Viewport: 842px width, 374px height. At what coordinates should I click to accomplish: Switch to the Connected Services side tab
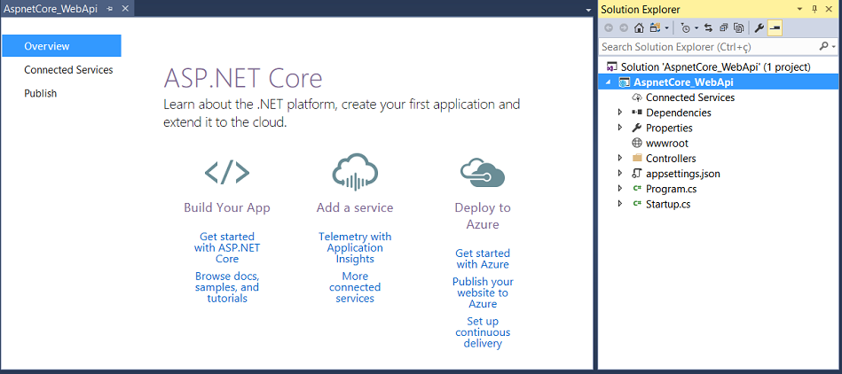tap(68, 70)
